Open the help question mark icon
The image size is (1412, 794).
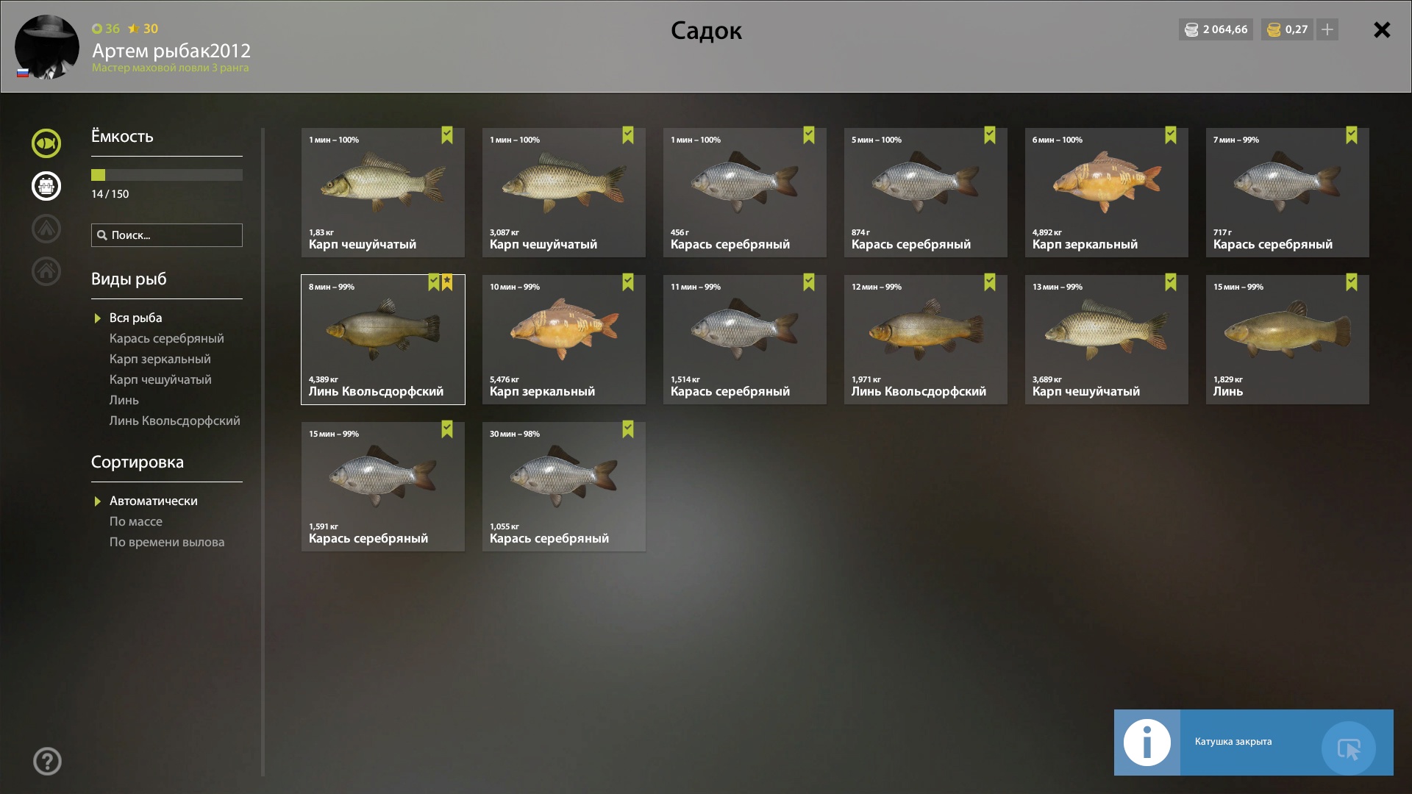(x=47, y=762)
